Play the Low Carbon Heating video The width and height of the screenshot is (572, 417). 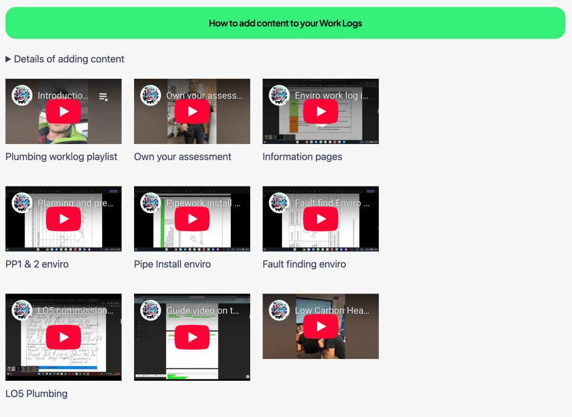321,327
